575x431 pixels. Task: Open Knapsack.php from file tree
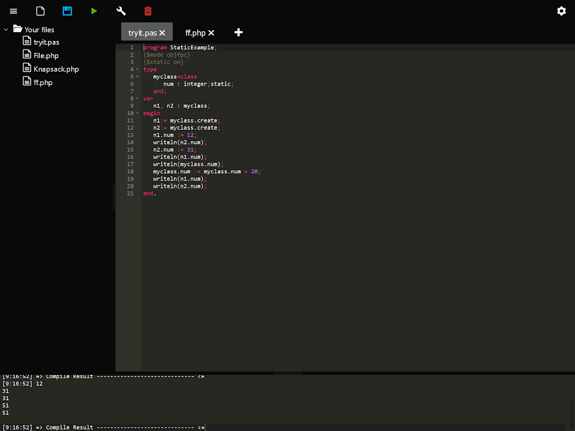(56, 69)
